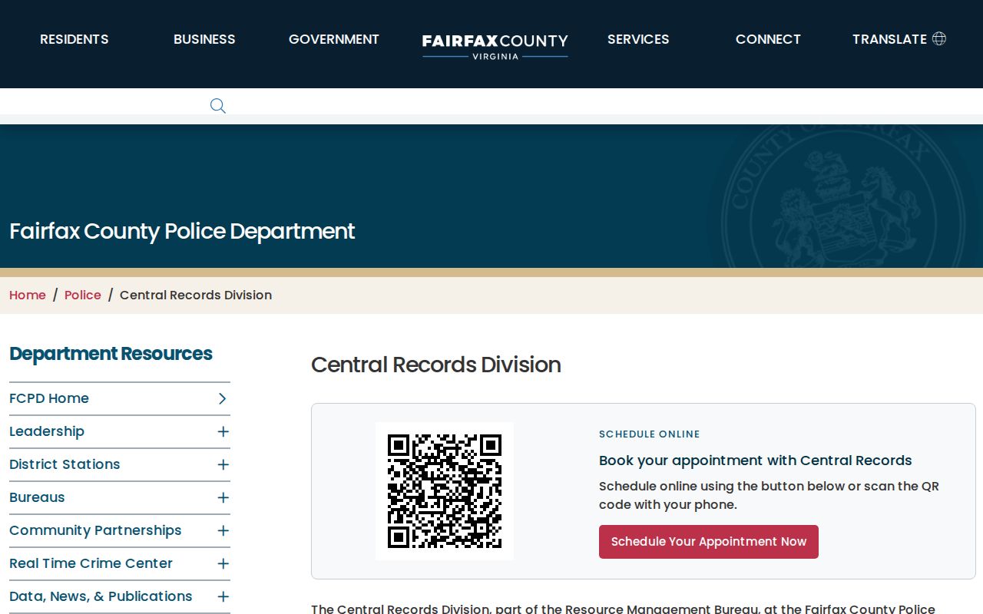The image size is (983, 614).
Task: Open the Business menu
Action: [x=204, y=39]
